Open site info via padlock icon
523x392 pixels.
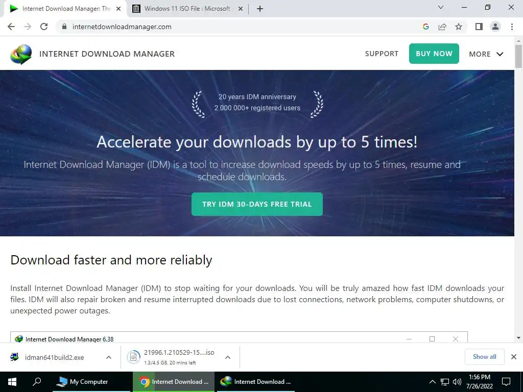click(x=64, y=27)
